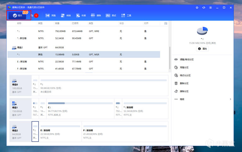242x152 pixels.
Task: Select 克隆分区 clone partition option
Action: point(181,67)
